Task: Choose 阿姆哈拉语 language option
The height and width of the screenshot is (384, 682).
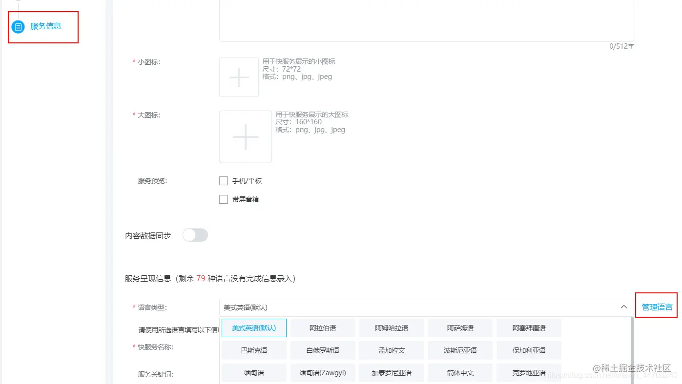Action: pyautogui.click(x=391, y=327)
